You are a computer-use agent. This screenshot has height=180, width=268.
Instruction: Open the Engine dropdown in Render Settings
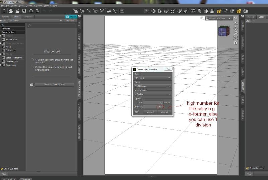(35, 21)
